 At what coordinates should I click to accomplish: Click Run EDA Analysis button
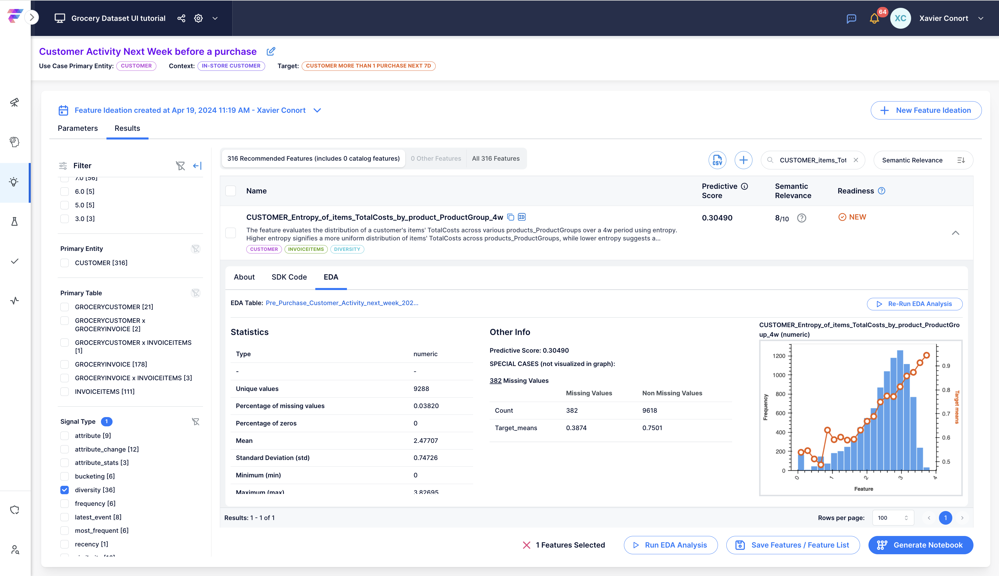671,545
